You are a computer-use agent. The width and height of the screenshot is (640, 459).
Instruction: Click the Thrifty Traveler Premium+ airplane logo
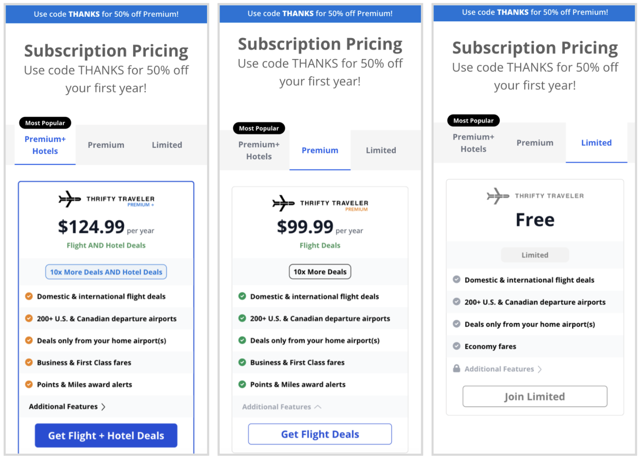[69, 199]
